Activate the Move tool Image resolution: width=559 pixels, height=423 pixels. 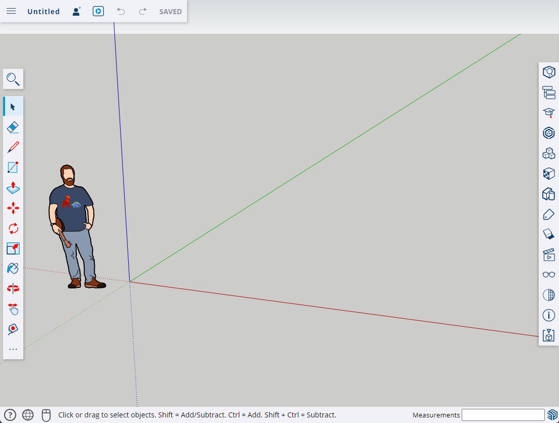click(13, 208)
